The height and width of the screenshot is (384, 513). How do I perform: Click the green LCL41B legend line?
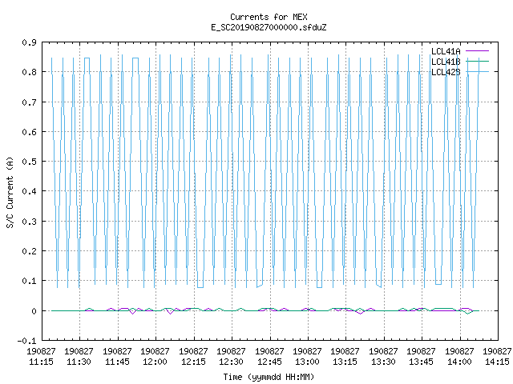pos(477,61)
